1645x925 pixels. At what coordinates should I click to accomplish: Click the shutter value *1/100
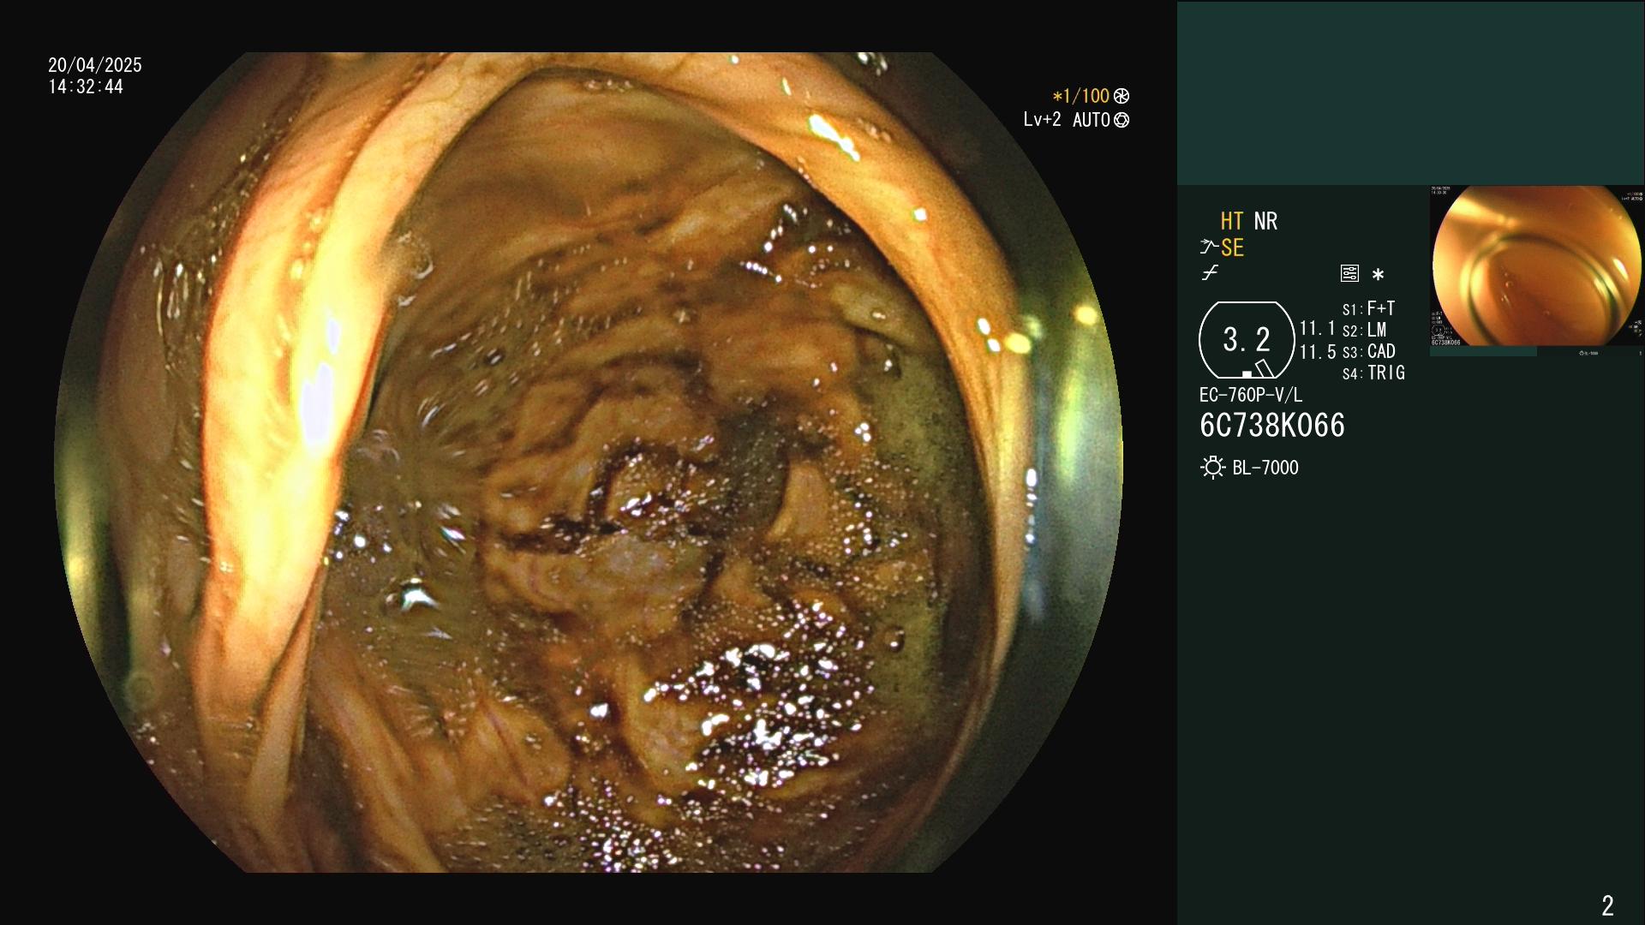click(1081, 96)
